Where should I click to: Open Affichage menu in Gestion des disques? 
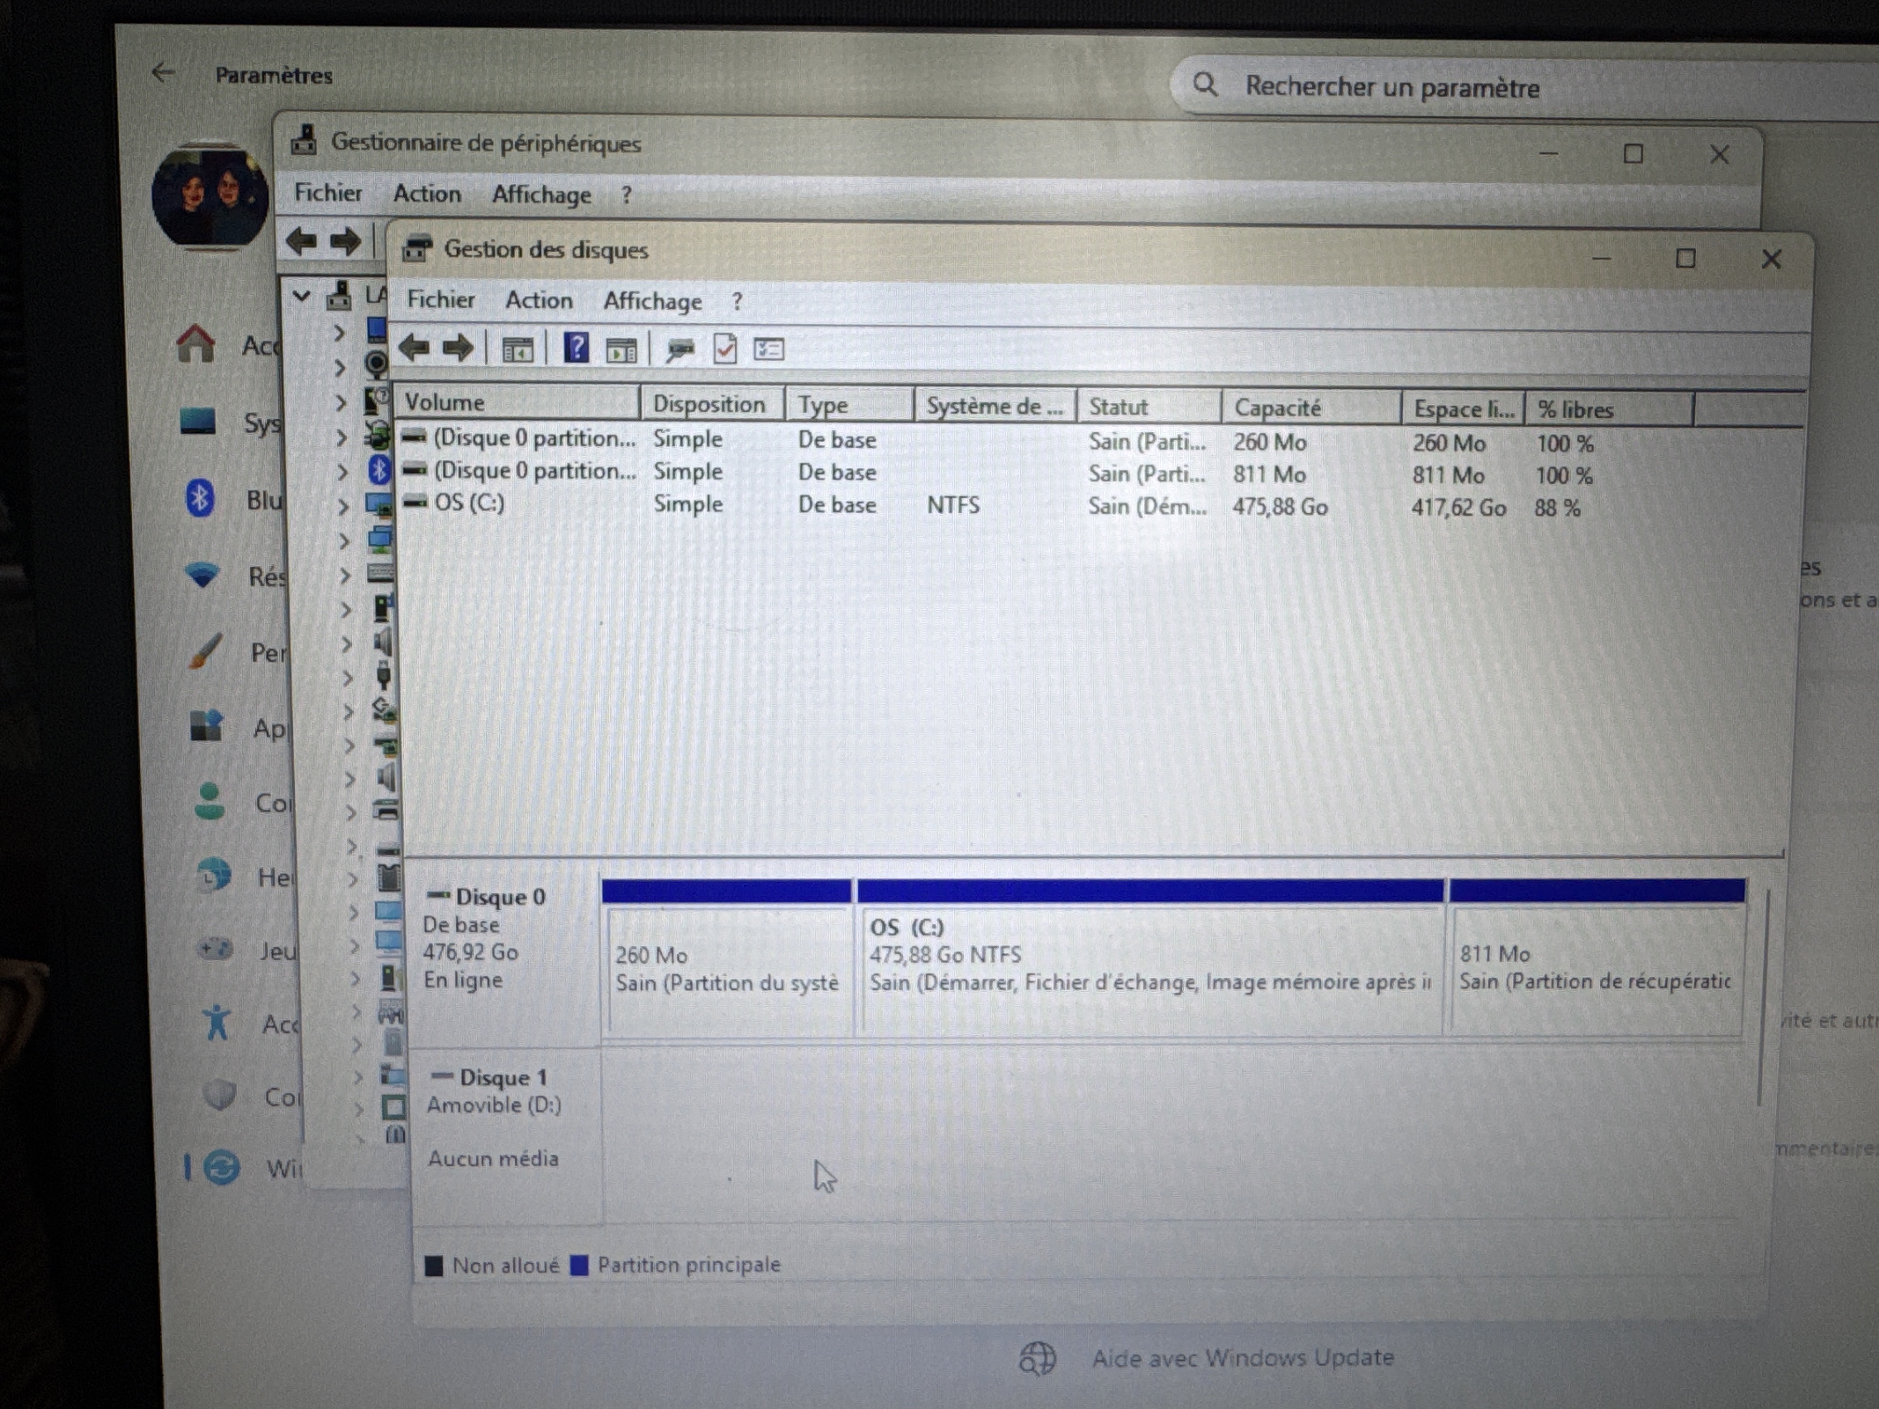[x=652, y=301]
